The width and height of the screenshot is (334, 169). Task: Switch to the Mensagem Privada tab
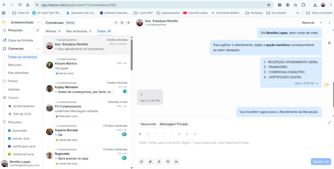tap(174, 124)
